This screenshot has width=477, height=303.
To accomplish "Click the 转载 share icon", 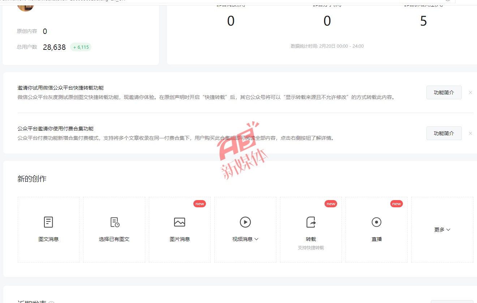I will 311,222.
